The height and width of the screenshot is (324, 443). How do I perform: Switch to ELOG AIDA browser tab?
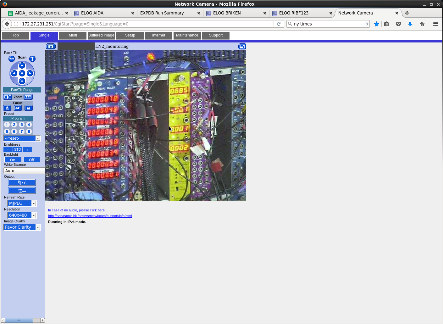[x=104, y=13]
